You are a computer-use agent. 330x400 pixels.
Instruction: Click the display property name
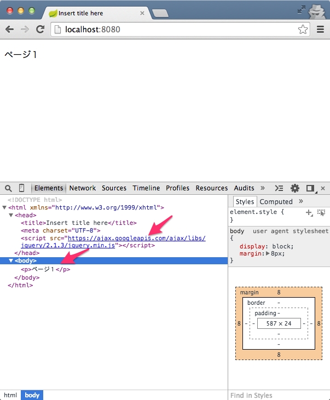(252, 246)
